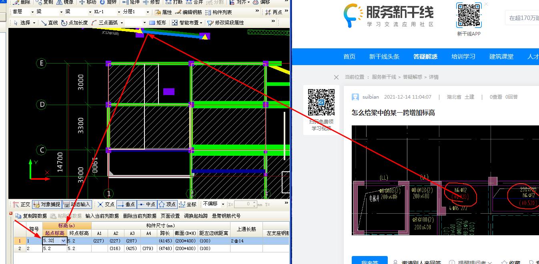Toggle 顶点 (vertex) snap
Viewport: 539px width, 264px height.
click(167, 204)
